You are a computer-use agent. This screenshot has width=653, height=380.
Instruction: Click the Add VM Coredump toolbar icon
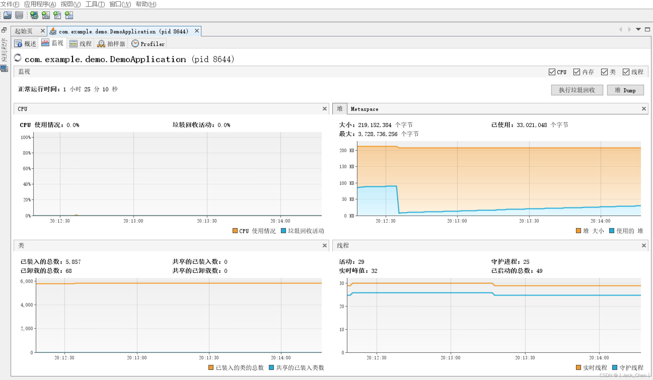57,15
